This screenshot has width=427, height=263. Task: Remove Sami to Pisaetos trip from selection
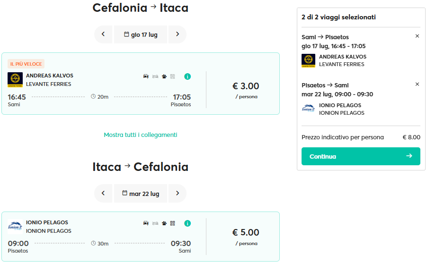click(417, 36)
